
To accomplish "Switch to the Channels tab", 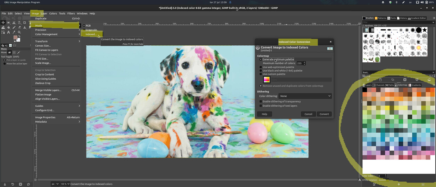I will [378, 85].
